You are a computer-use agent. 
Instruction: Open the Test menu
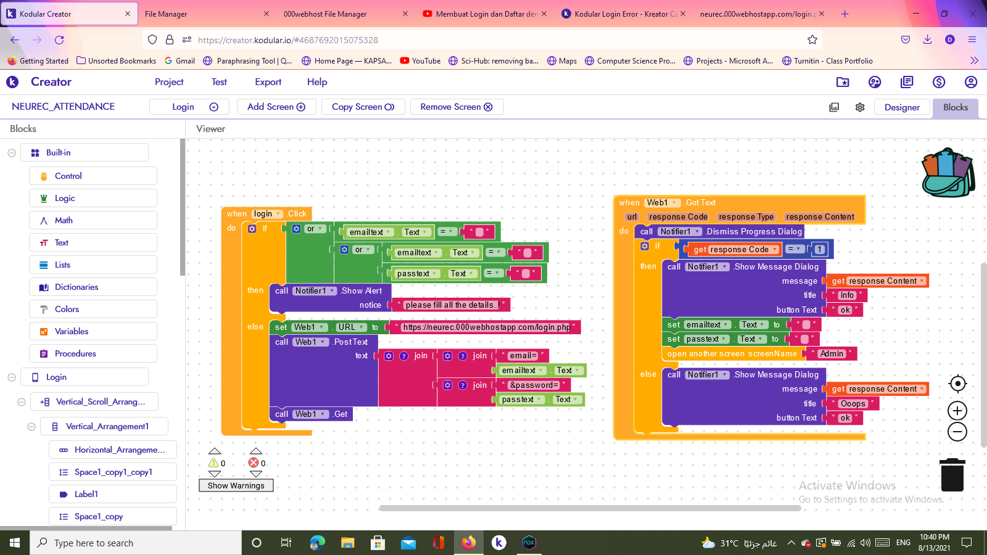click(219, 82)
